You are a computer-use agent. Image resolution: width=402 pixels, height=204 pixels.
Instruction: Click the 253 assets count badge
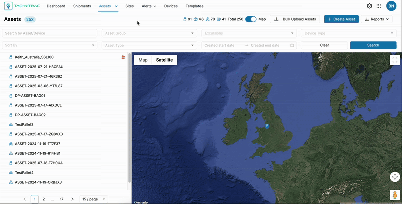30,19
